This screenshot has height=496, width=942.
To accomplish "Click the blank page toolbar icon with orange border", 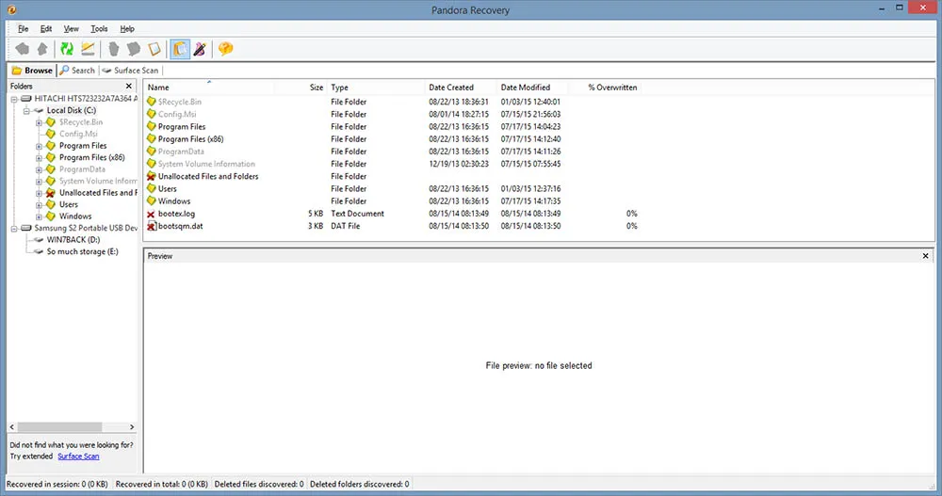I will coord(154,49).
